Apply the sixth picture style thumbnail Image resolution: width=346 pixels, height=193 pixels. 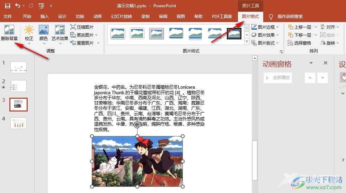[215, 33]
